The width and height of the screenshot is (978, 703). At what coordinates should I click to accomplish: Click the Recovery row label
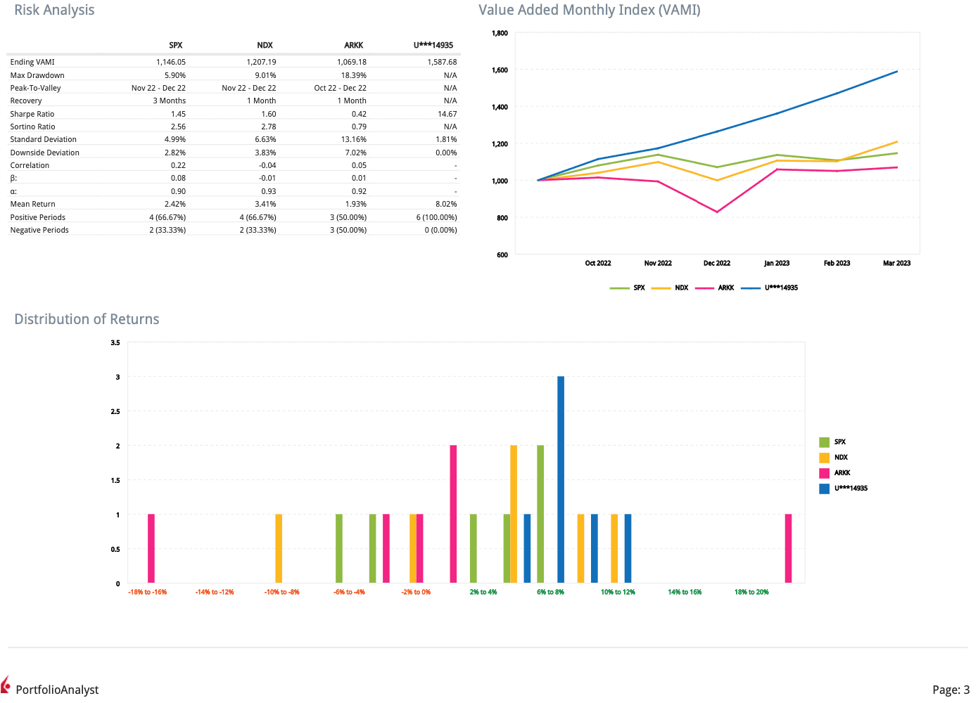26,101
